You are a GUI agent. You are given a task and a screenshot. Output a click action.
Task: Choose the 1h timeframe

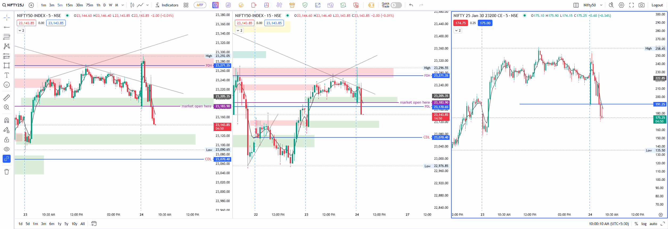click(x=98, y=5)
